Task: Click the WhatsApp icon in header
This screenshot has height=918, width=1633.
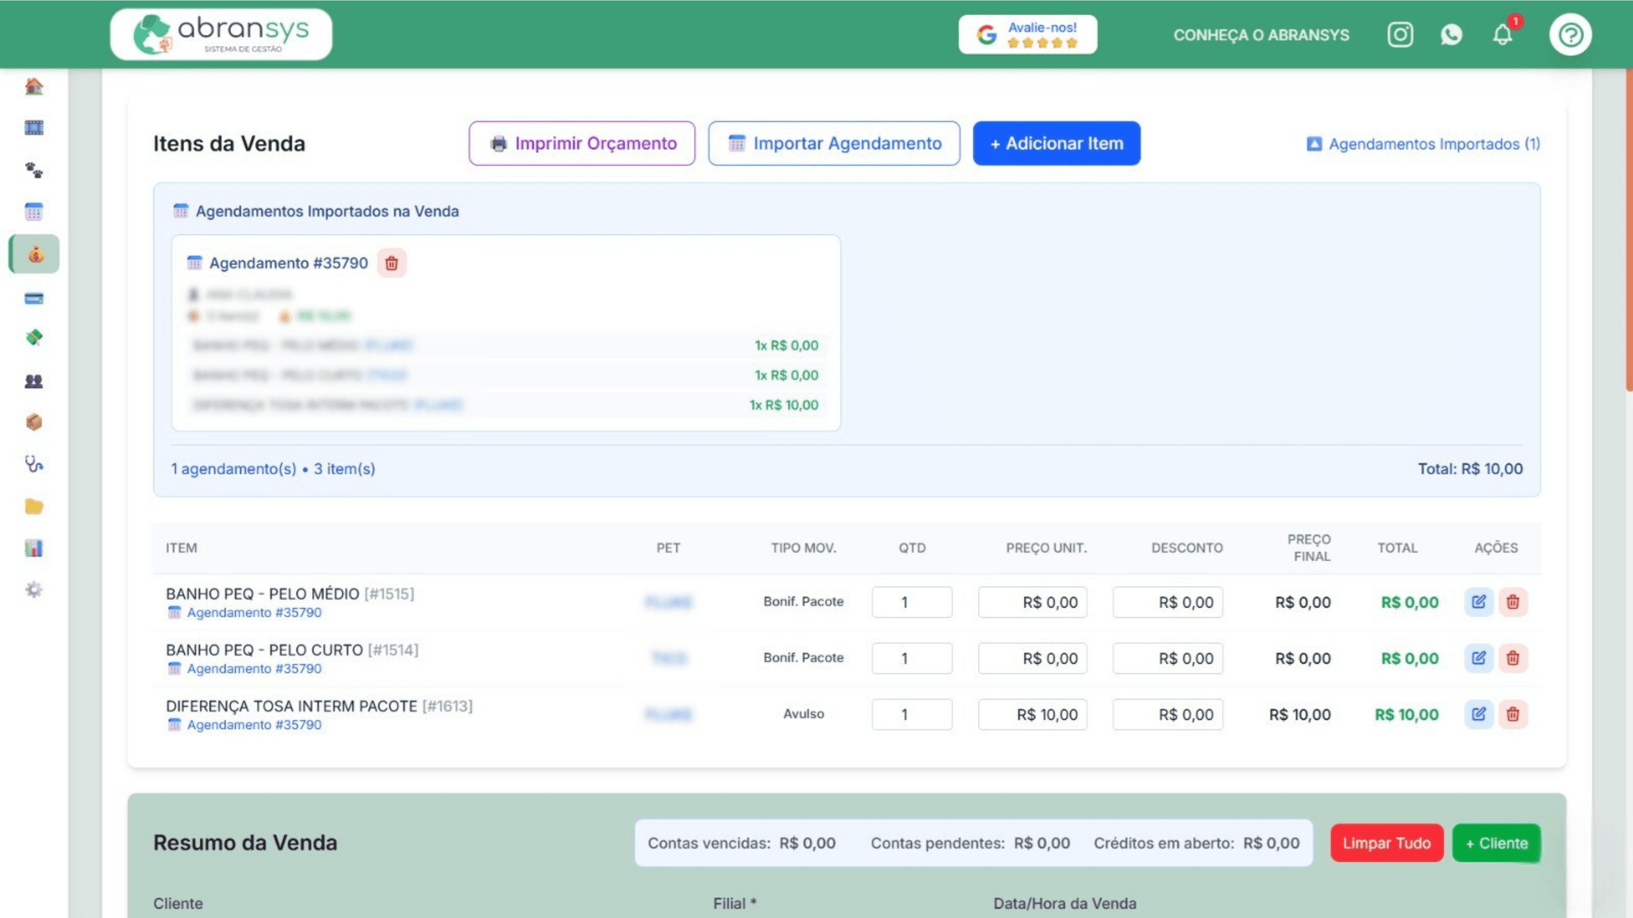Action: point(1451,34)
